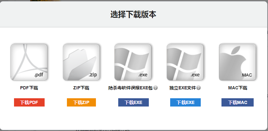Open help tooltip beside 独立EXE文件

[x=199, y=88]
